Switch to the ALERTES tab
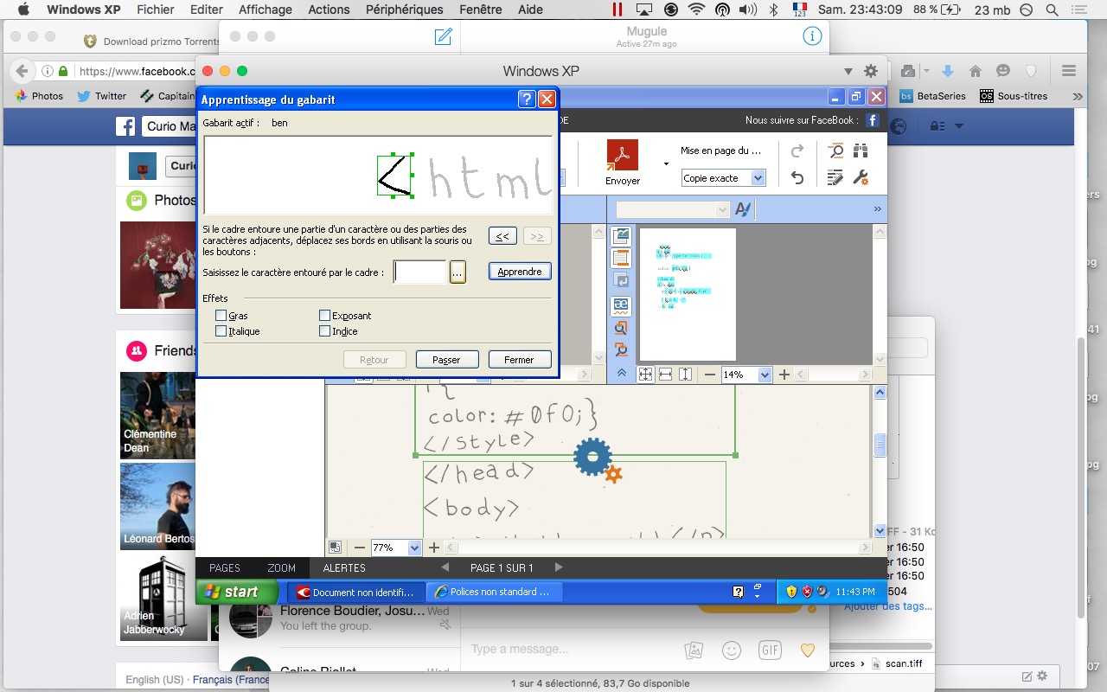1107x692 pixels. (x=344, y=567)
